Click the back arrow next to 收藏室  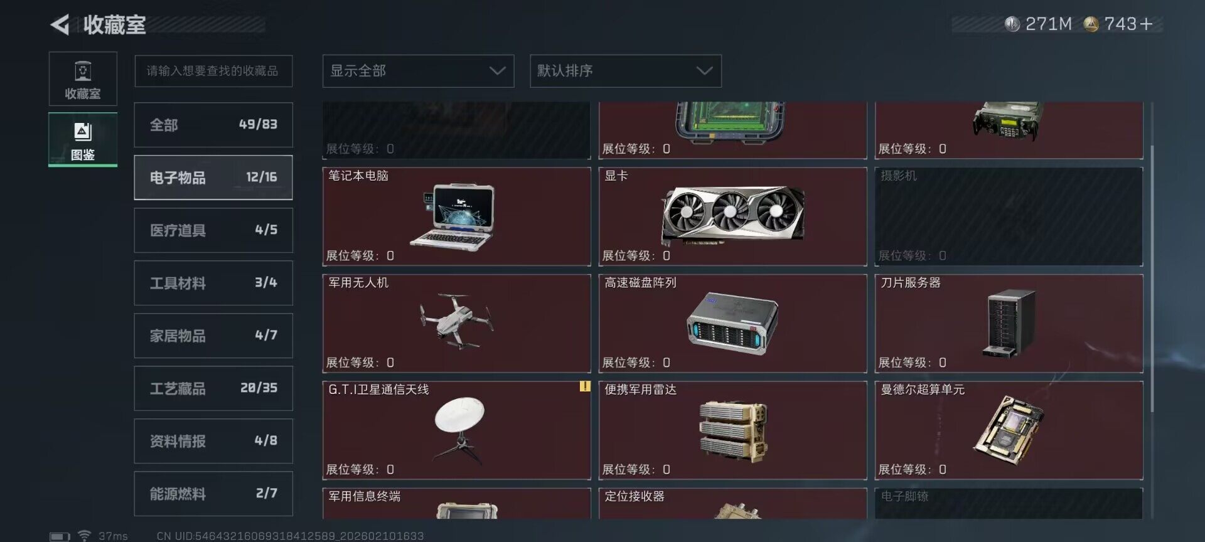60,25
